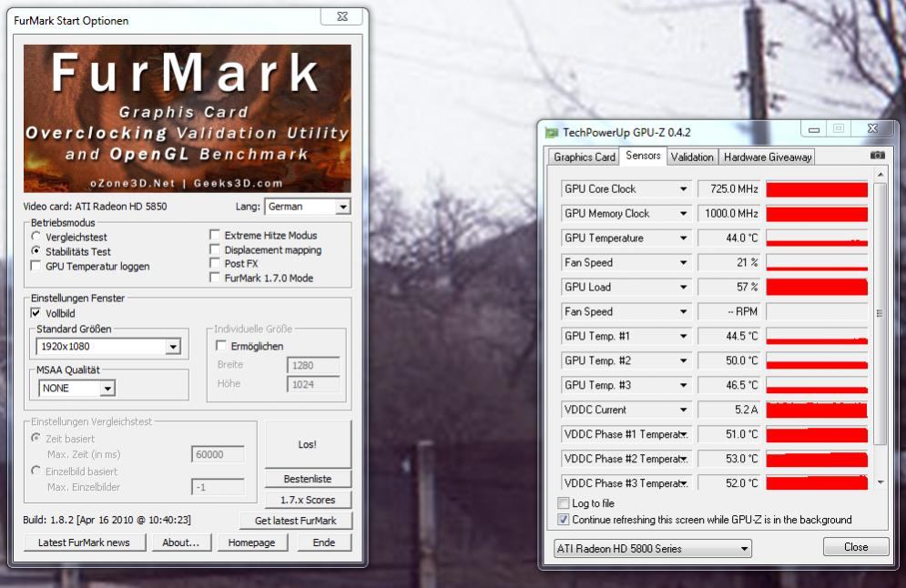Click the 1.7.x Scores button
Image resolution: width=906 pixels, height=588 pixels.
click(308, 500)
